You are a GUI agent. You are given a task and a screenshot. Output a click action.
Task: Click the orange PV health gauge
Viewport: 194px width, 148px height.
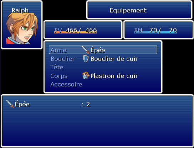click(76, 32)
